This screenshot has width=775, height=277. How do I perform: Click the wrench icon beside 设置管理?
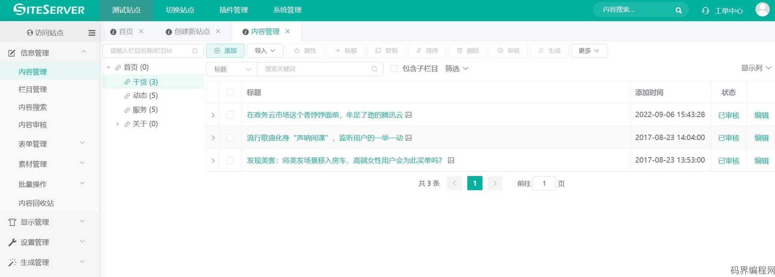[x=12, y=242]
